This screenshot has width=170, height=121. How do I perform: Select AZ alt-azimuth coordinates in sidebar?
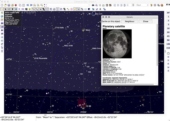coord(2,27)
